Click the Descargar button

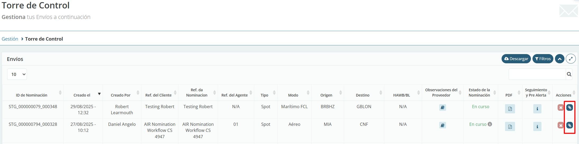(516, 59)
